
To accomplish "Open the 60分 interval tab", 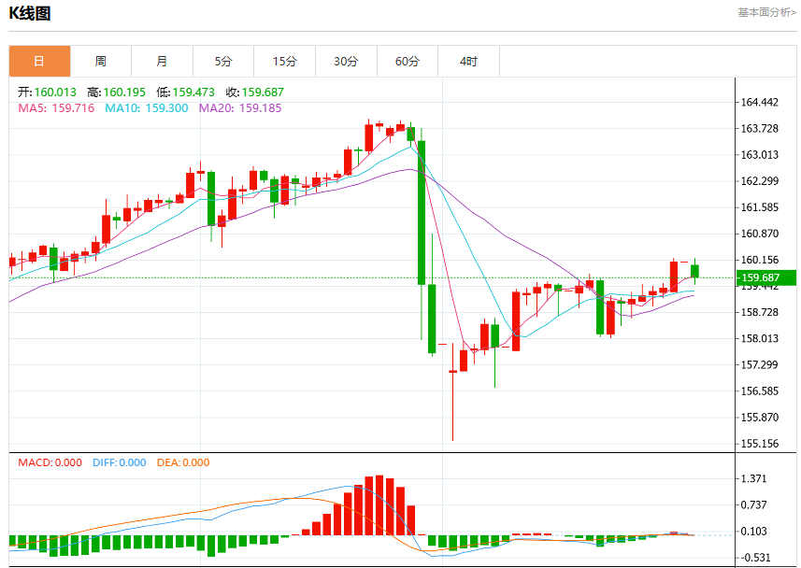I will click(x=408, y=62).
